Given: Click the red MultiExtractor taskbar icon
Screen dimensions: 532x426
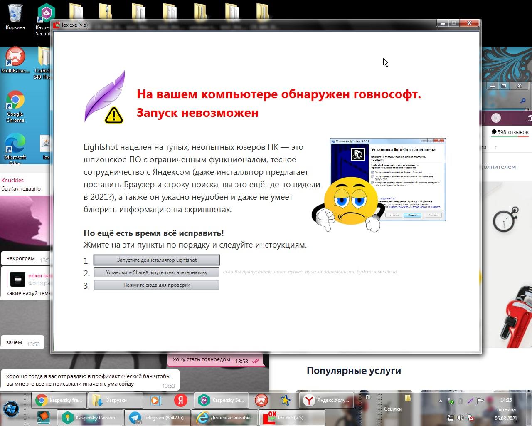Looking at the screenshot, I should [x=261, y=400].
